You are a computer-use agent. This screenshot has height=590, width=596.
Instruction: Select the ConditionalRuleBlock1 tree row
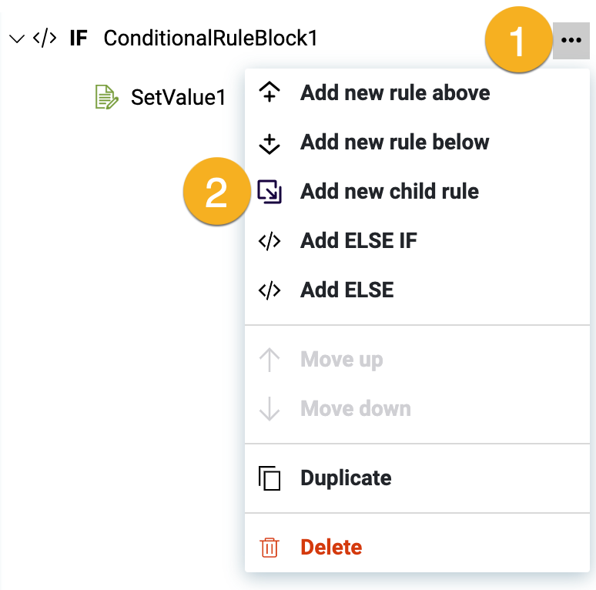(x=210, y=39)
